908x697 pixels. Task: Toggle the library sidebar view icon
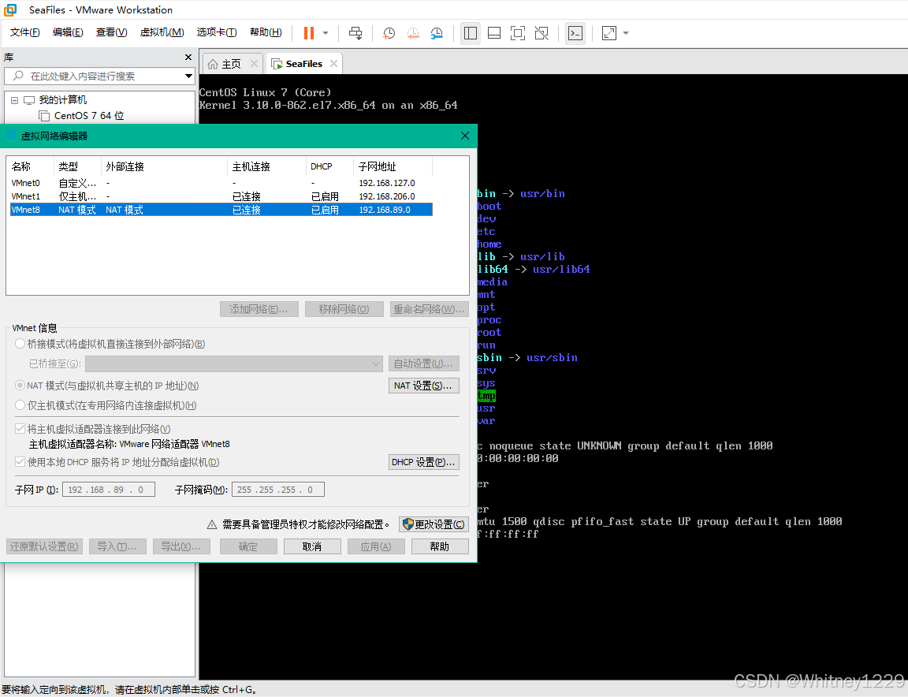[471, 33]
